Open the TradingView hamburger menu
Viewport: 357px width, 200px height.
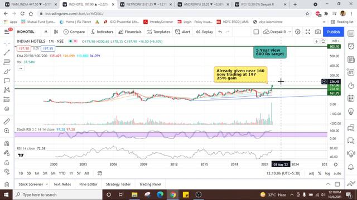click(7, 32)
